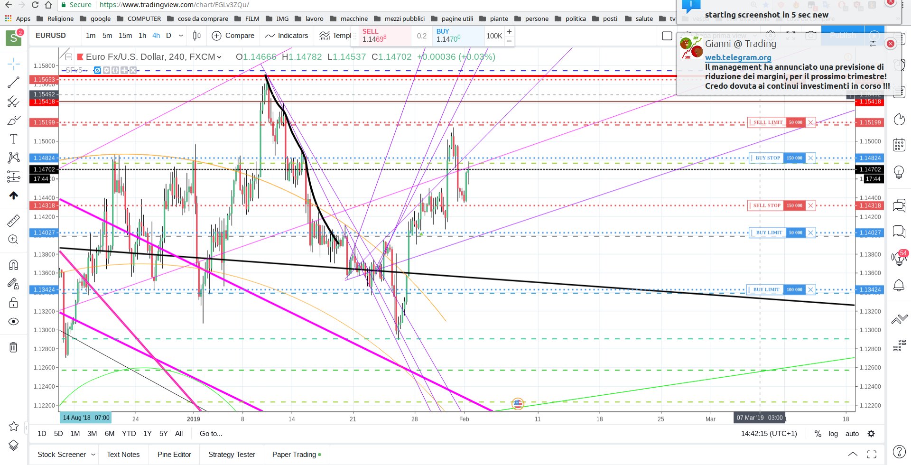This screenshot has height=465, width=911.
Task: Remove drawings with trash icon
Action: click(14, 347)
